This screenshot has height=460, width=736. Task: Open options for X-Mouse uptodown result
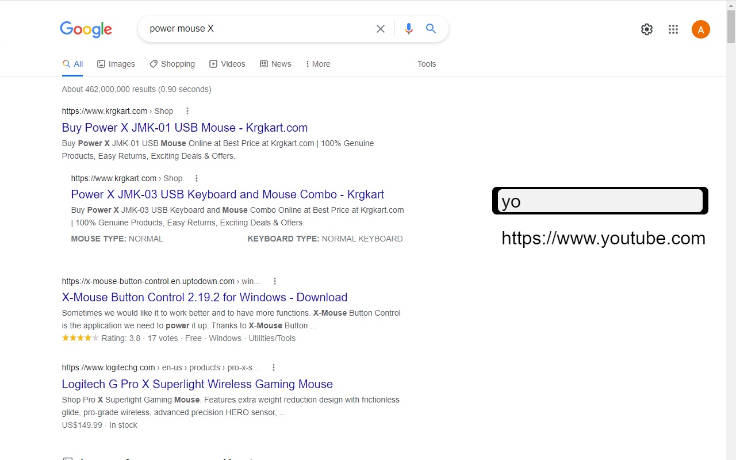point(275,281)
